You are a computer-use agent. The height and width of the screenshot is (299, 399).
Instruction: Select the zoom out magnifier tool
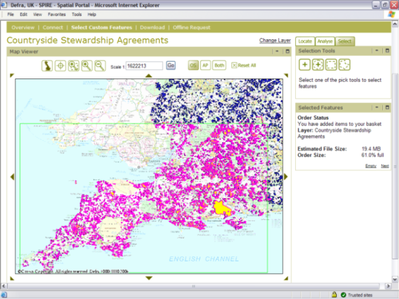[x=100, y=66]
